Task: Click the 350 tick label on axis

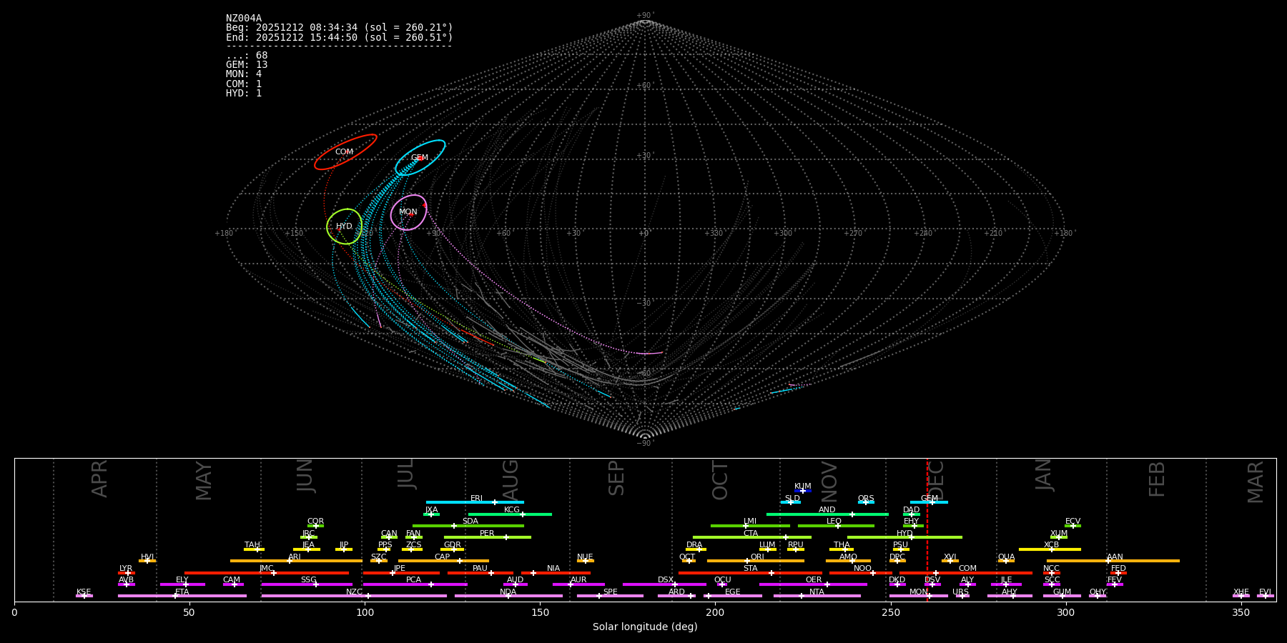Action: pyautogui.click(x=1241, y=612)
